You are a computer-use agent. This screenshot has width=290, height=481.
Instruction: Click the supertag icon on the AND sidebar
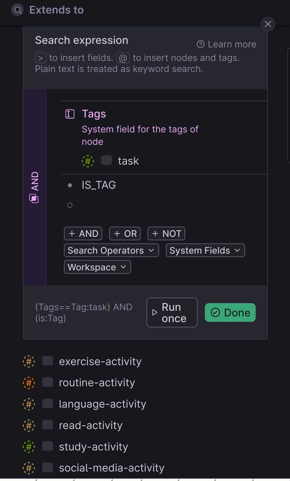34,198
